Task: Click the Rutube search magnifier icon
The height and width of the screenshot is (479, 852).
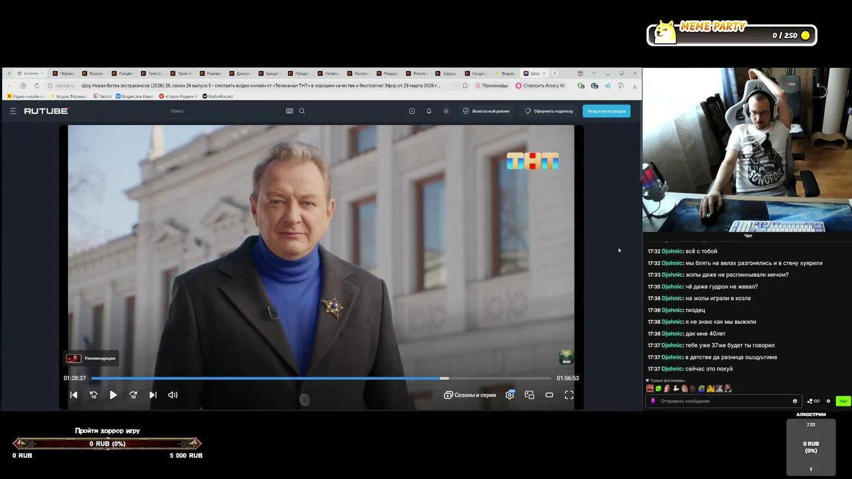Action: (x=302, y=111)
